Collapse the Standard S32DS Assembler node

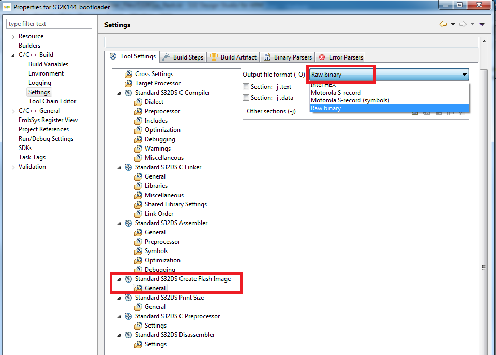[119, 224]
